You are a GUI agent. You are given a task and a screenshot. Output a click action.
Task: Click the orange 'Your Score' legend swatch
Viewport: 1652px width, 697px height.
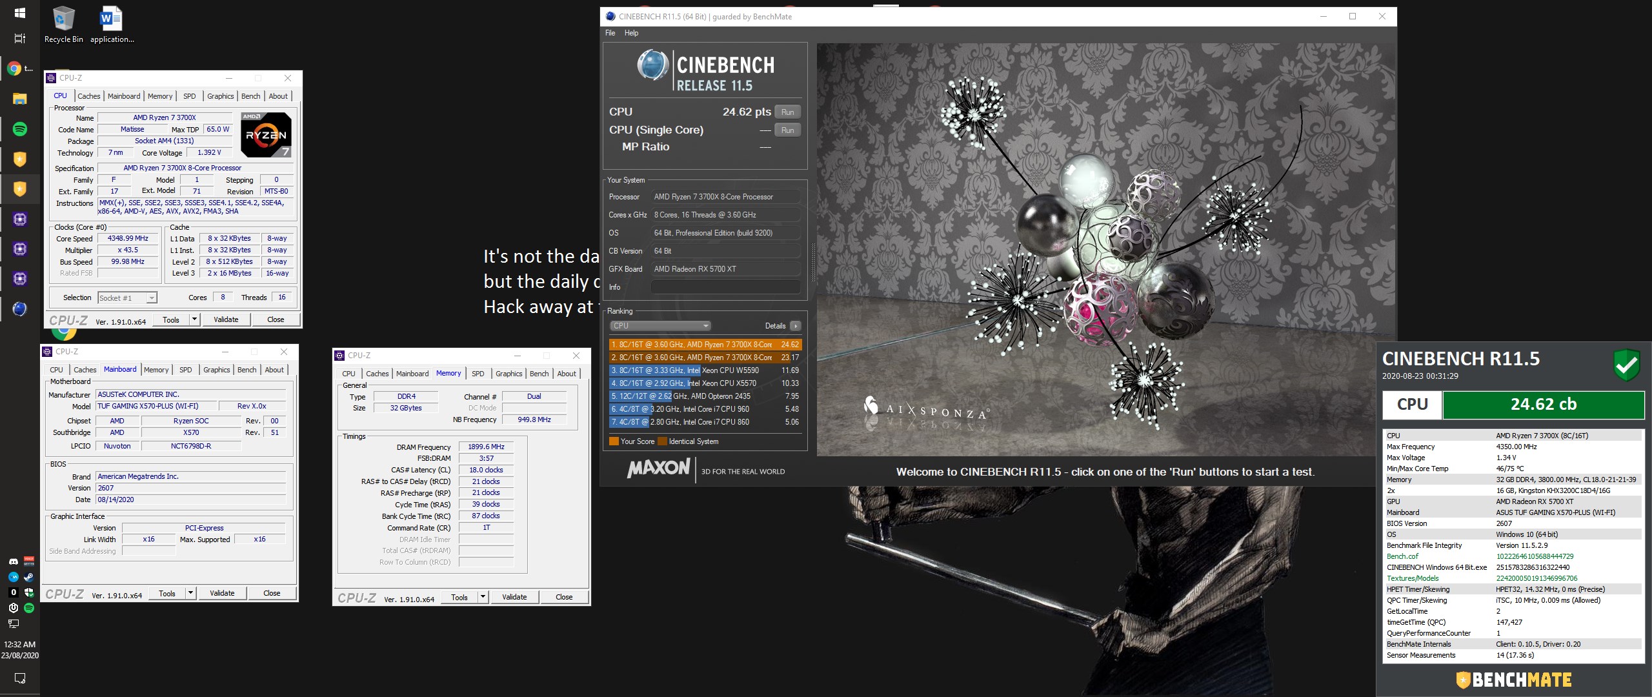tap(614, 441)
